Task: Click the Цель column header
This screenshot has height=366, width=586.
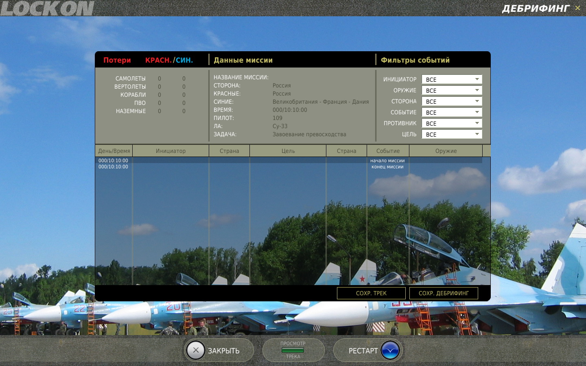Action: tap(288, 151)
